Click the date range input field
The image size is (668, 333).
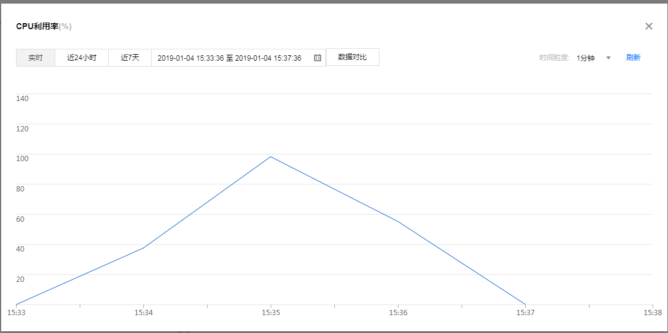click(230, 58)
